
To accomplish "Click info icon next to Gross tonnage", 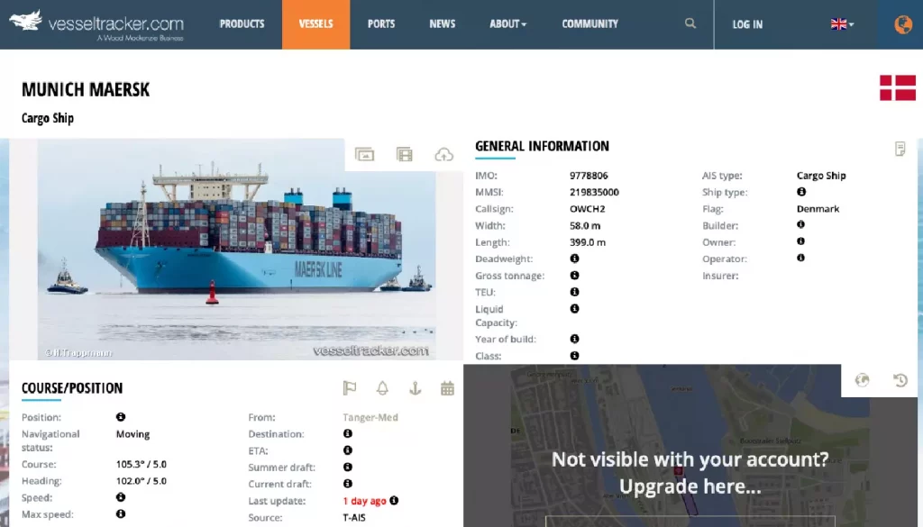I will click(574, 275).
